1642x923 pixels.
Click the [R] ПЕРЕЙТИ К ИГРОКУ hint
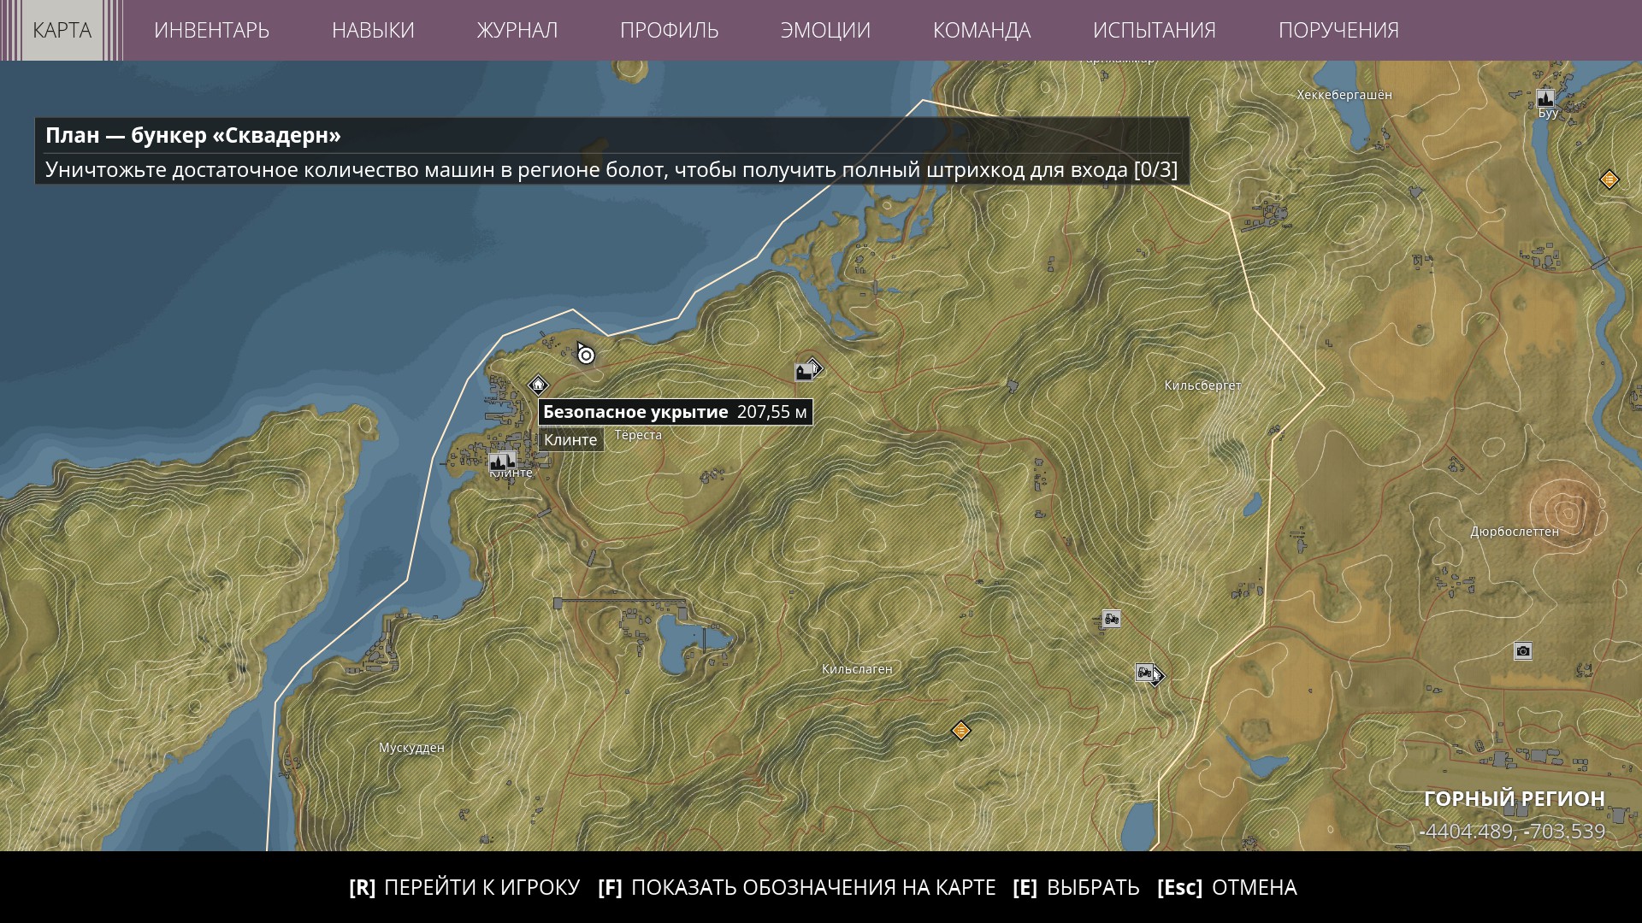click(x=464, y=887)
